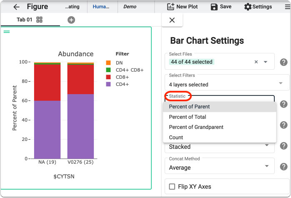The width and height of the screenshot is (291, 198).
Task: Open the Concat Method dropdown
Action: coord(220,166)
